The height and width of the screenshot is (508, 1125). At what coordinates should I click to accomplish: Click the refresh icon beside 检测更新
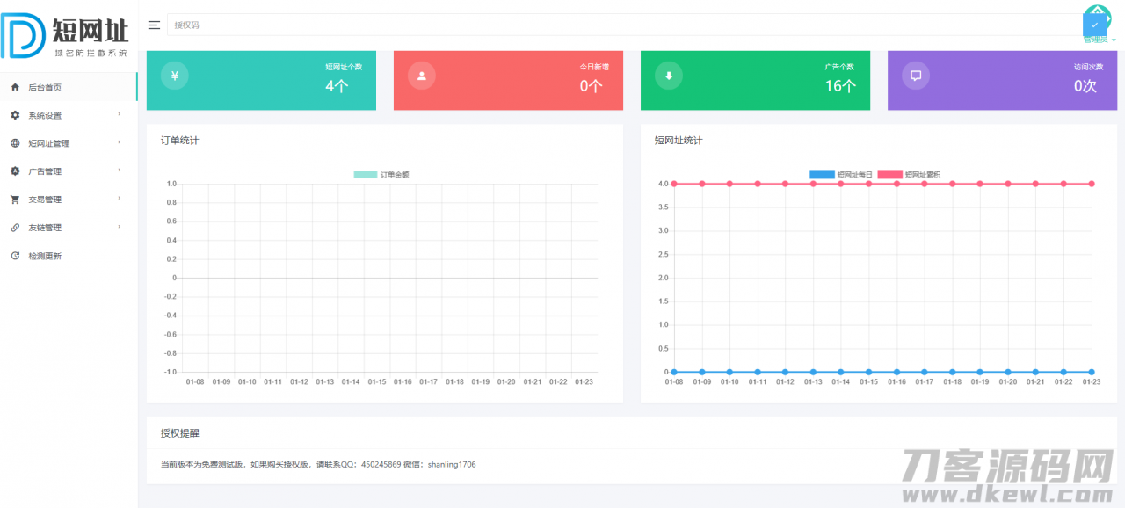click(x=15, y=256)
